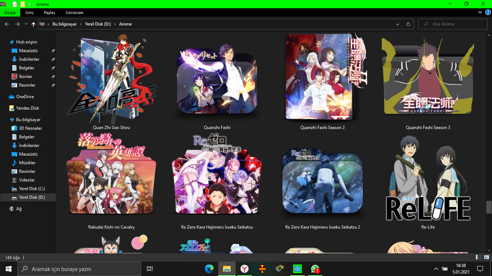492x276 pixels.
Task: Click Yerel Disk (D:) in the address bar
Action: pyautogui.click(x=98, y=24)
